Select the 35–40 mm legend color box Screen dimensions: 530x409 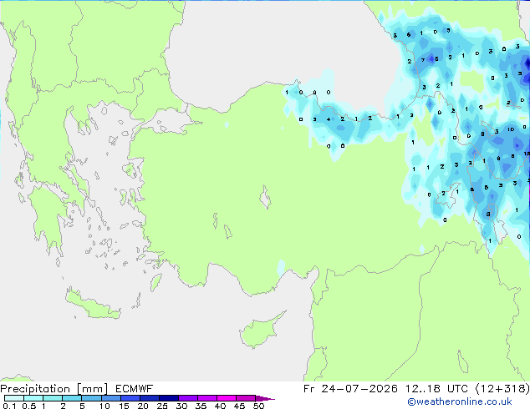tap(206, 398)
